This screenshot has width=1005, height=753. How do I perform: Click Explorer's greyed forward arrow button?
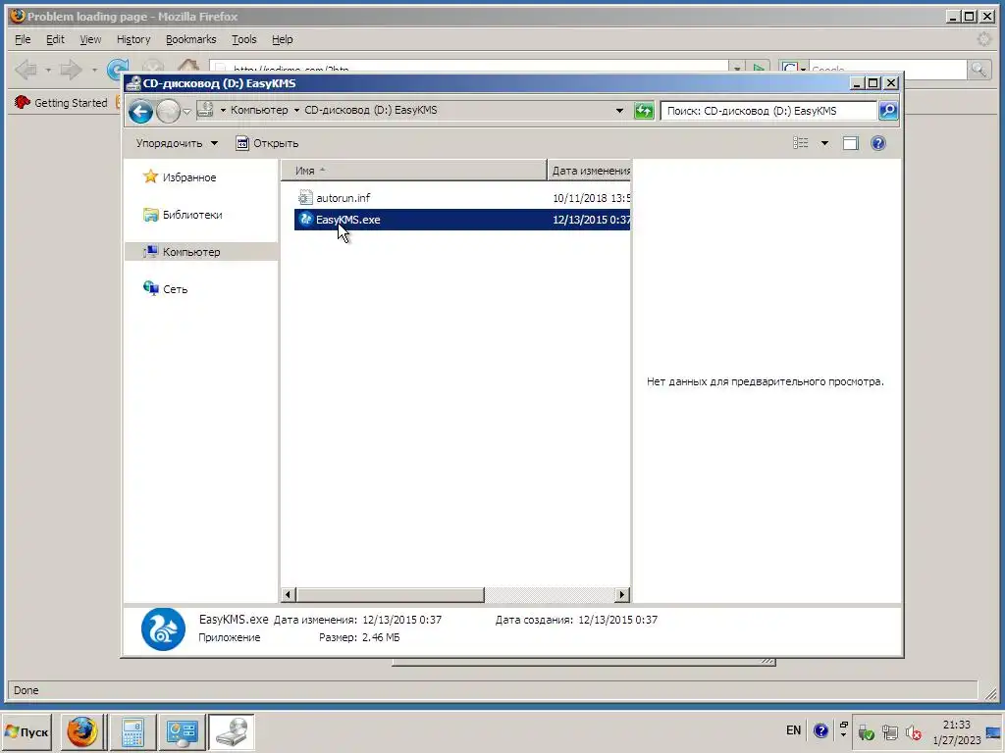[168, 112]
